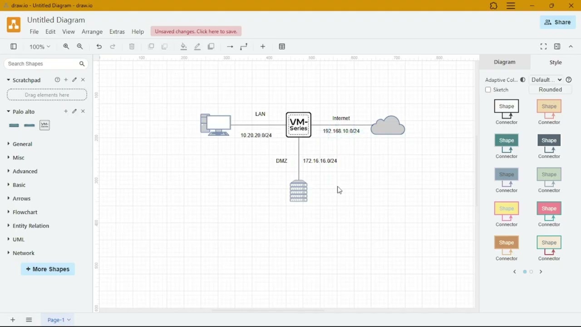Edit the Palo alto library
This screenshot has width=581, height=327.
point(74,111)
